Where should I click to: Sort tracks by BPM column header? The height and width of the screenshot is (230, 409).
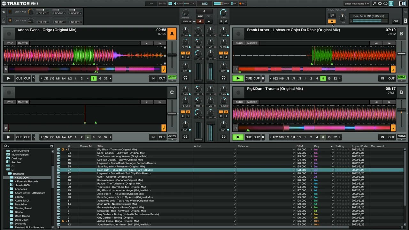tap(299, 146)
